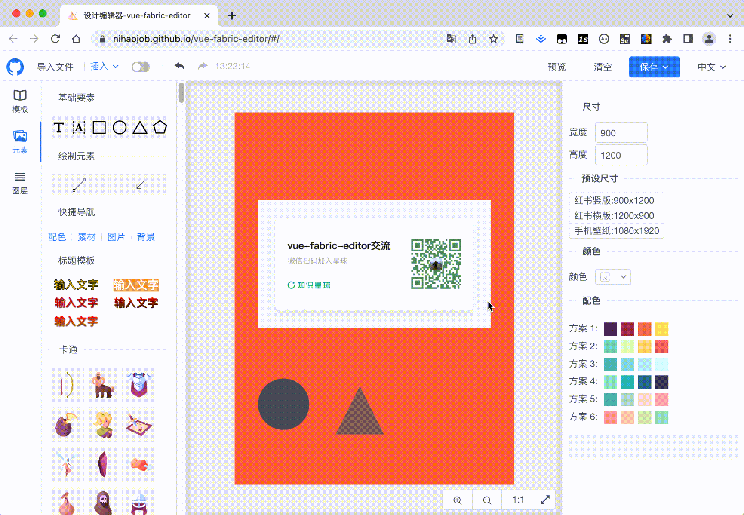Add a circle shape
Viewport: 744px width, 515px height.
pyautogui.click(x=120, y=128)
